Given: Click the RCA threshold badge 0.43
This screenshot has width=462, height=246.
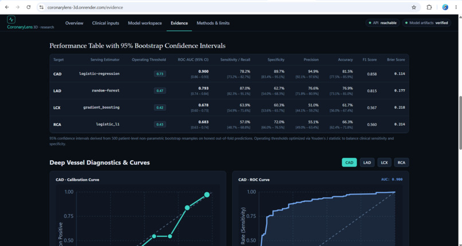Looking at the screenshot, I should [x=160, y=124].
